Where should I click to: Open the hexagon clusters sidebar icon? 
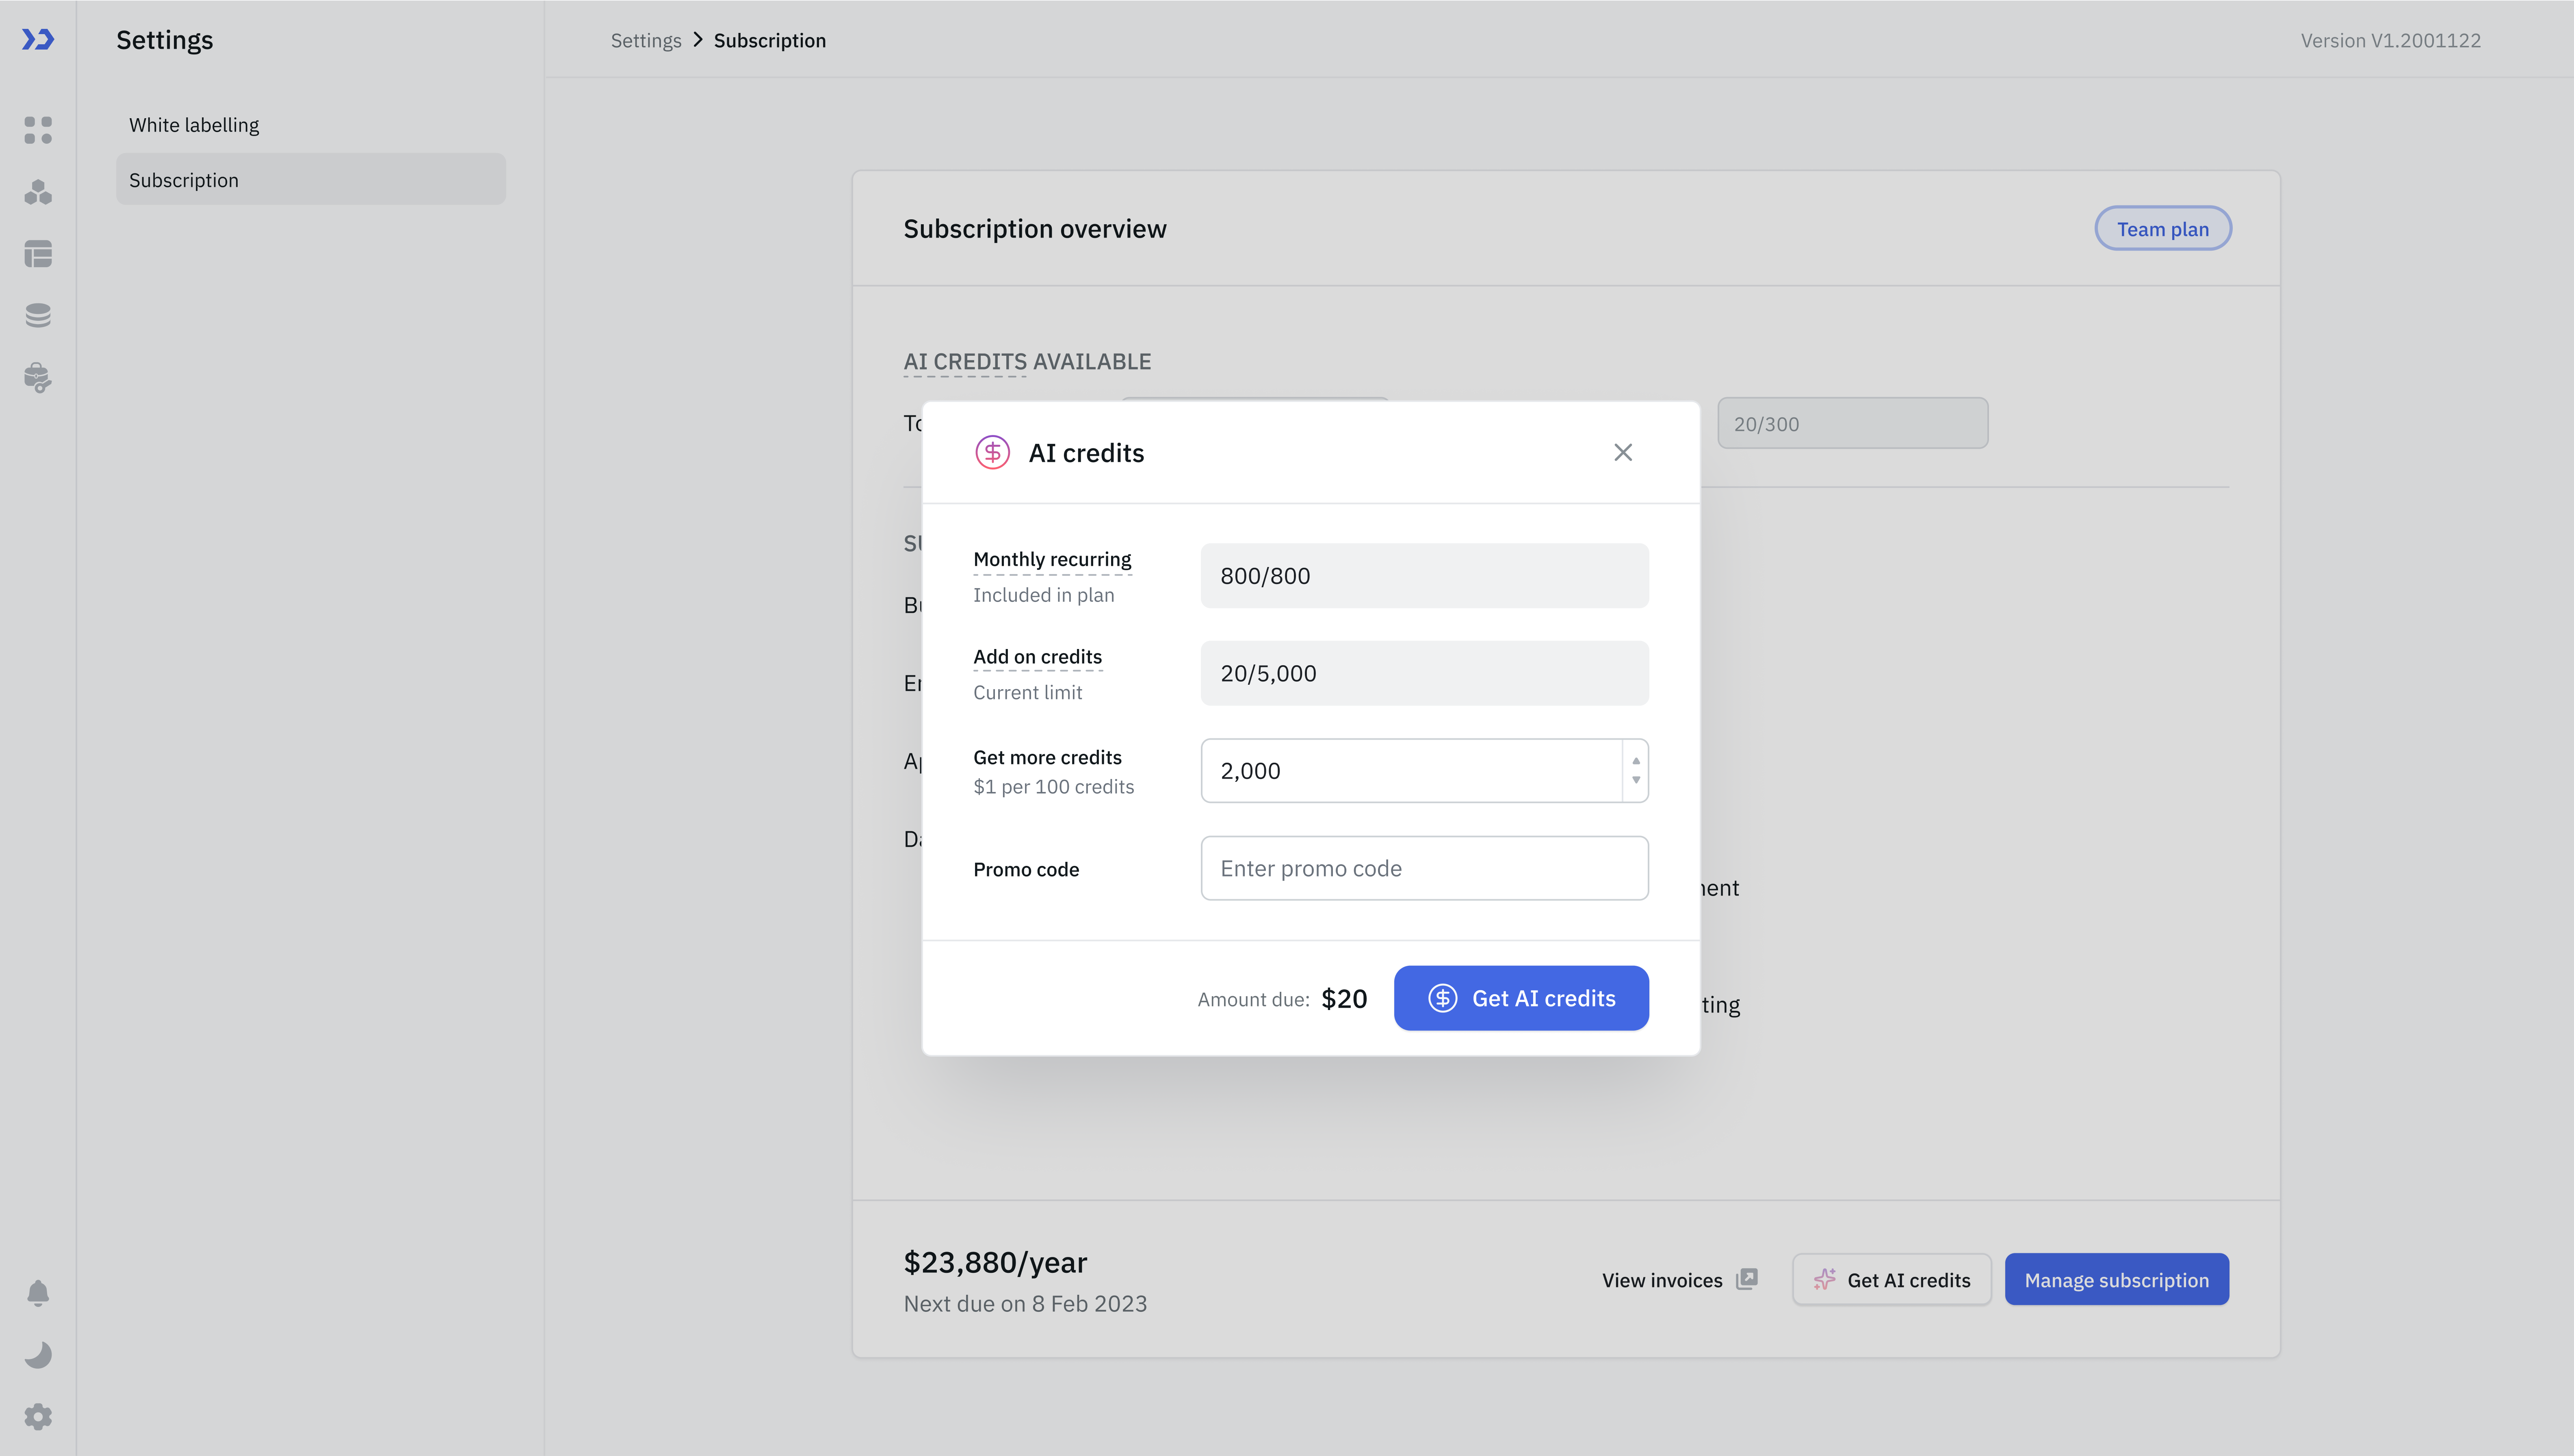[38, 192]
